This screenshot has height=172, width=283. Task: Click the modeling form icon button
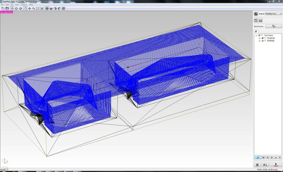coord(261,20)
